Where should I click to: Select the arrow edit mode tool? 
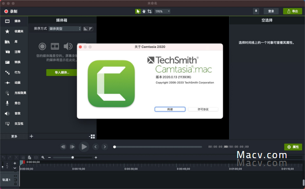138,11
